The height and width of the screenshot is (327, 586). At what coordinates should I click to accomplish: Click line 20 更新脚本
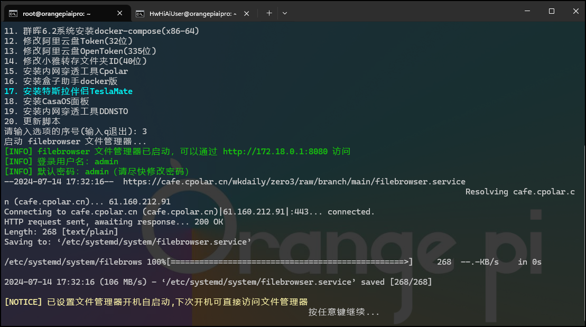pos(32,122)
